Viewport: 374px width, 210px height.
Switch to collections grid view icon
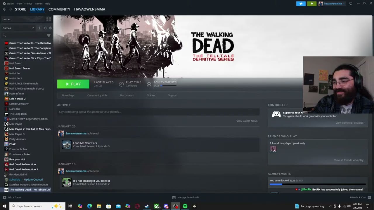click(49, 19)
